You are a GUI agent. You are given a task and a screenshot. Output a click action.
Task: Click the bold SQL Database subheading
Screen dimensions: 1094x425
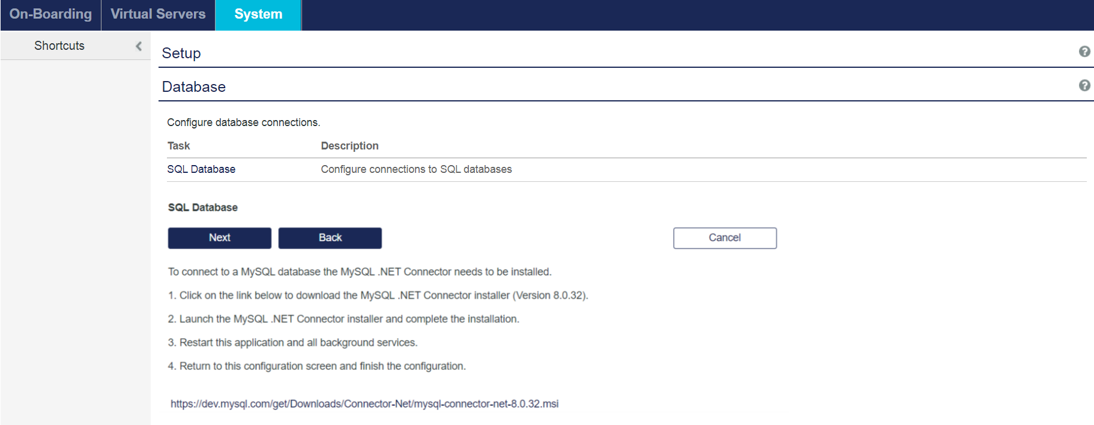202,208
